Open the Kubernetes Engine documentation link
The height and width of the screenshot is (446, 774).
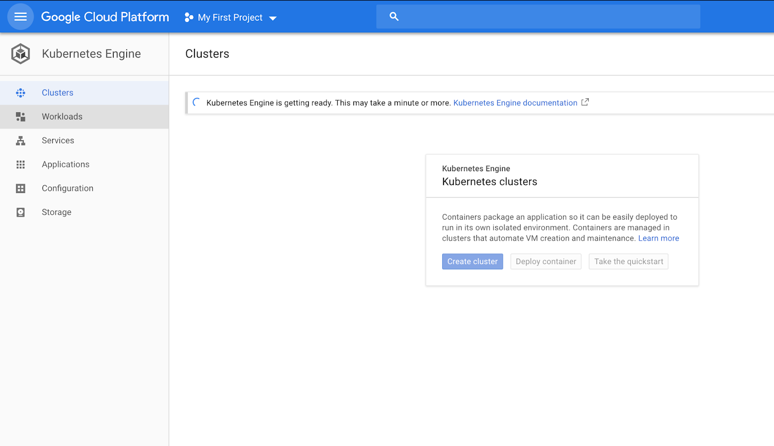(x=515, y=103)
